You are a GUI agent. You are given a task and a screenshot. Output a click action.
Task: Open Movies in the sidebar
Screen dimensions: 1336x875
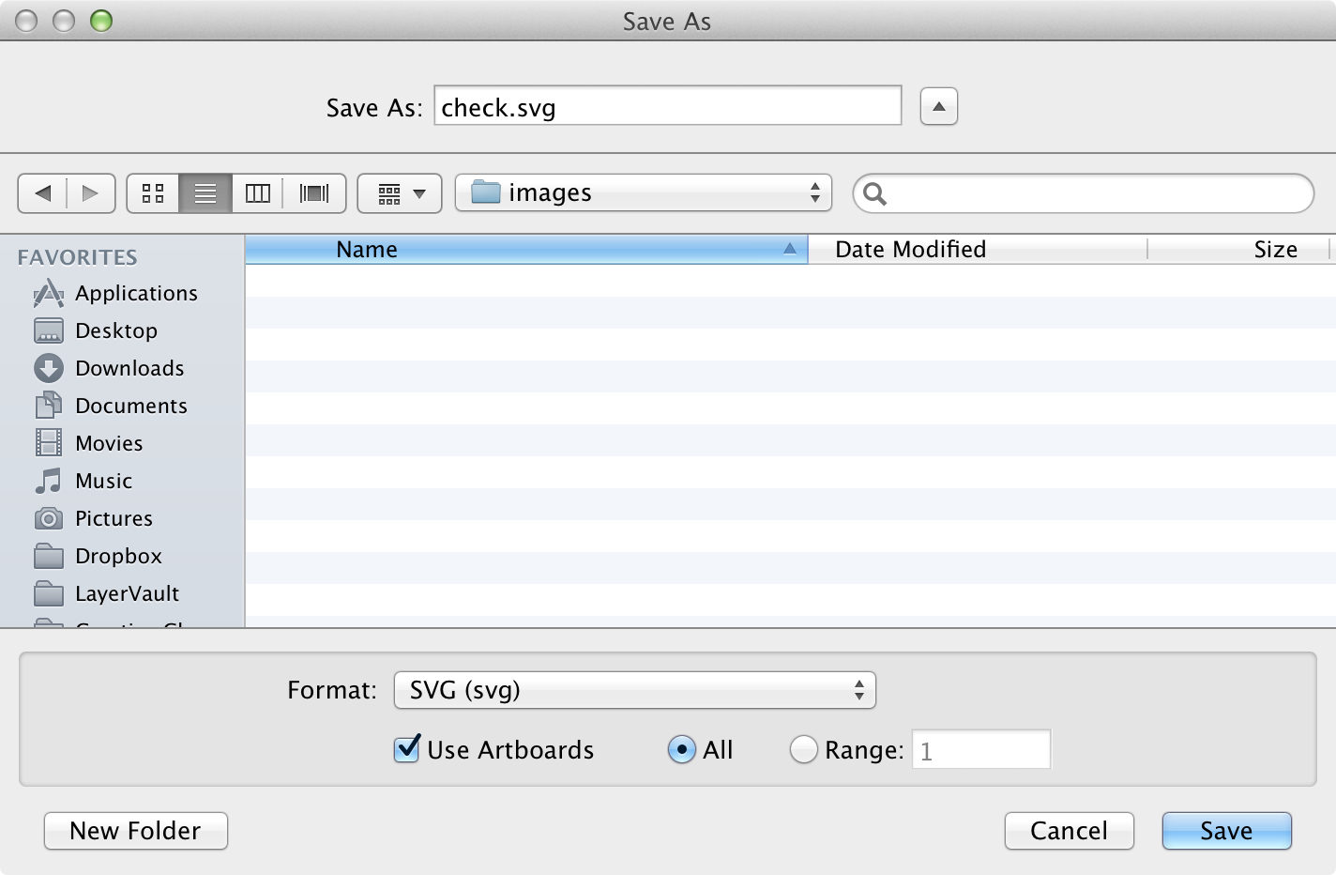coord(89,443)
